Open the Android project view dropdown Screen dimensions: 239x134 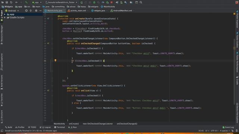(12, 11)
